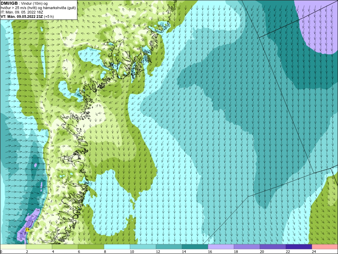Click the pink legend swatch above 24 m/s
This screenshot has width=338, height=254.
pyautogui.click(x=325, y=247)
